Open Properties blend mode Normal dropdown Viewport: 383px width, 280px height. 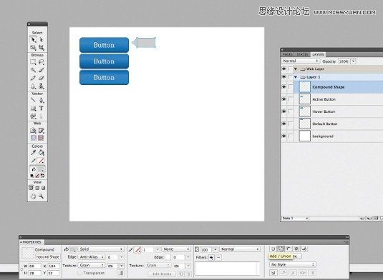coord(240,249)
